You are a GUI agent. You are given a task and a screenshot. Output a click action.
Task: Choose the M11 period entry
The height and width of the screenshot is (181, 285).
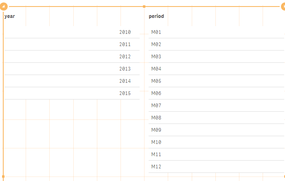156,155
